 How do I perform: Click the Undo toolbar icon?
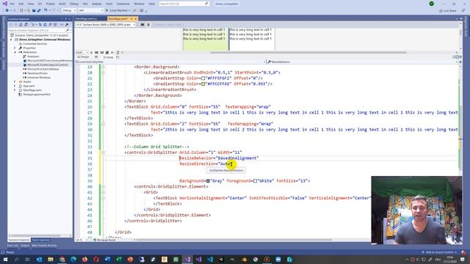click(x=46, y=10)
